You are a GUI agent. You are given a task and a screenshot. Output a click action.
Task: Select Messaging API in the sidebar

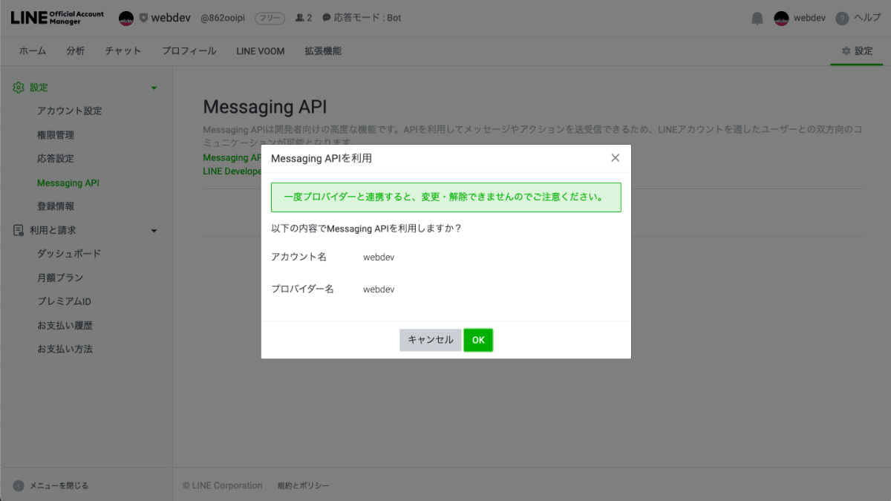(x=68, y=183)
